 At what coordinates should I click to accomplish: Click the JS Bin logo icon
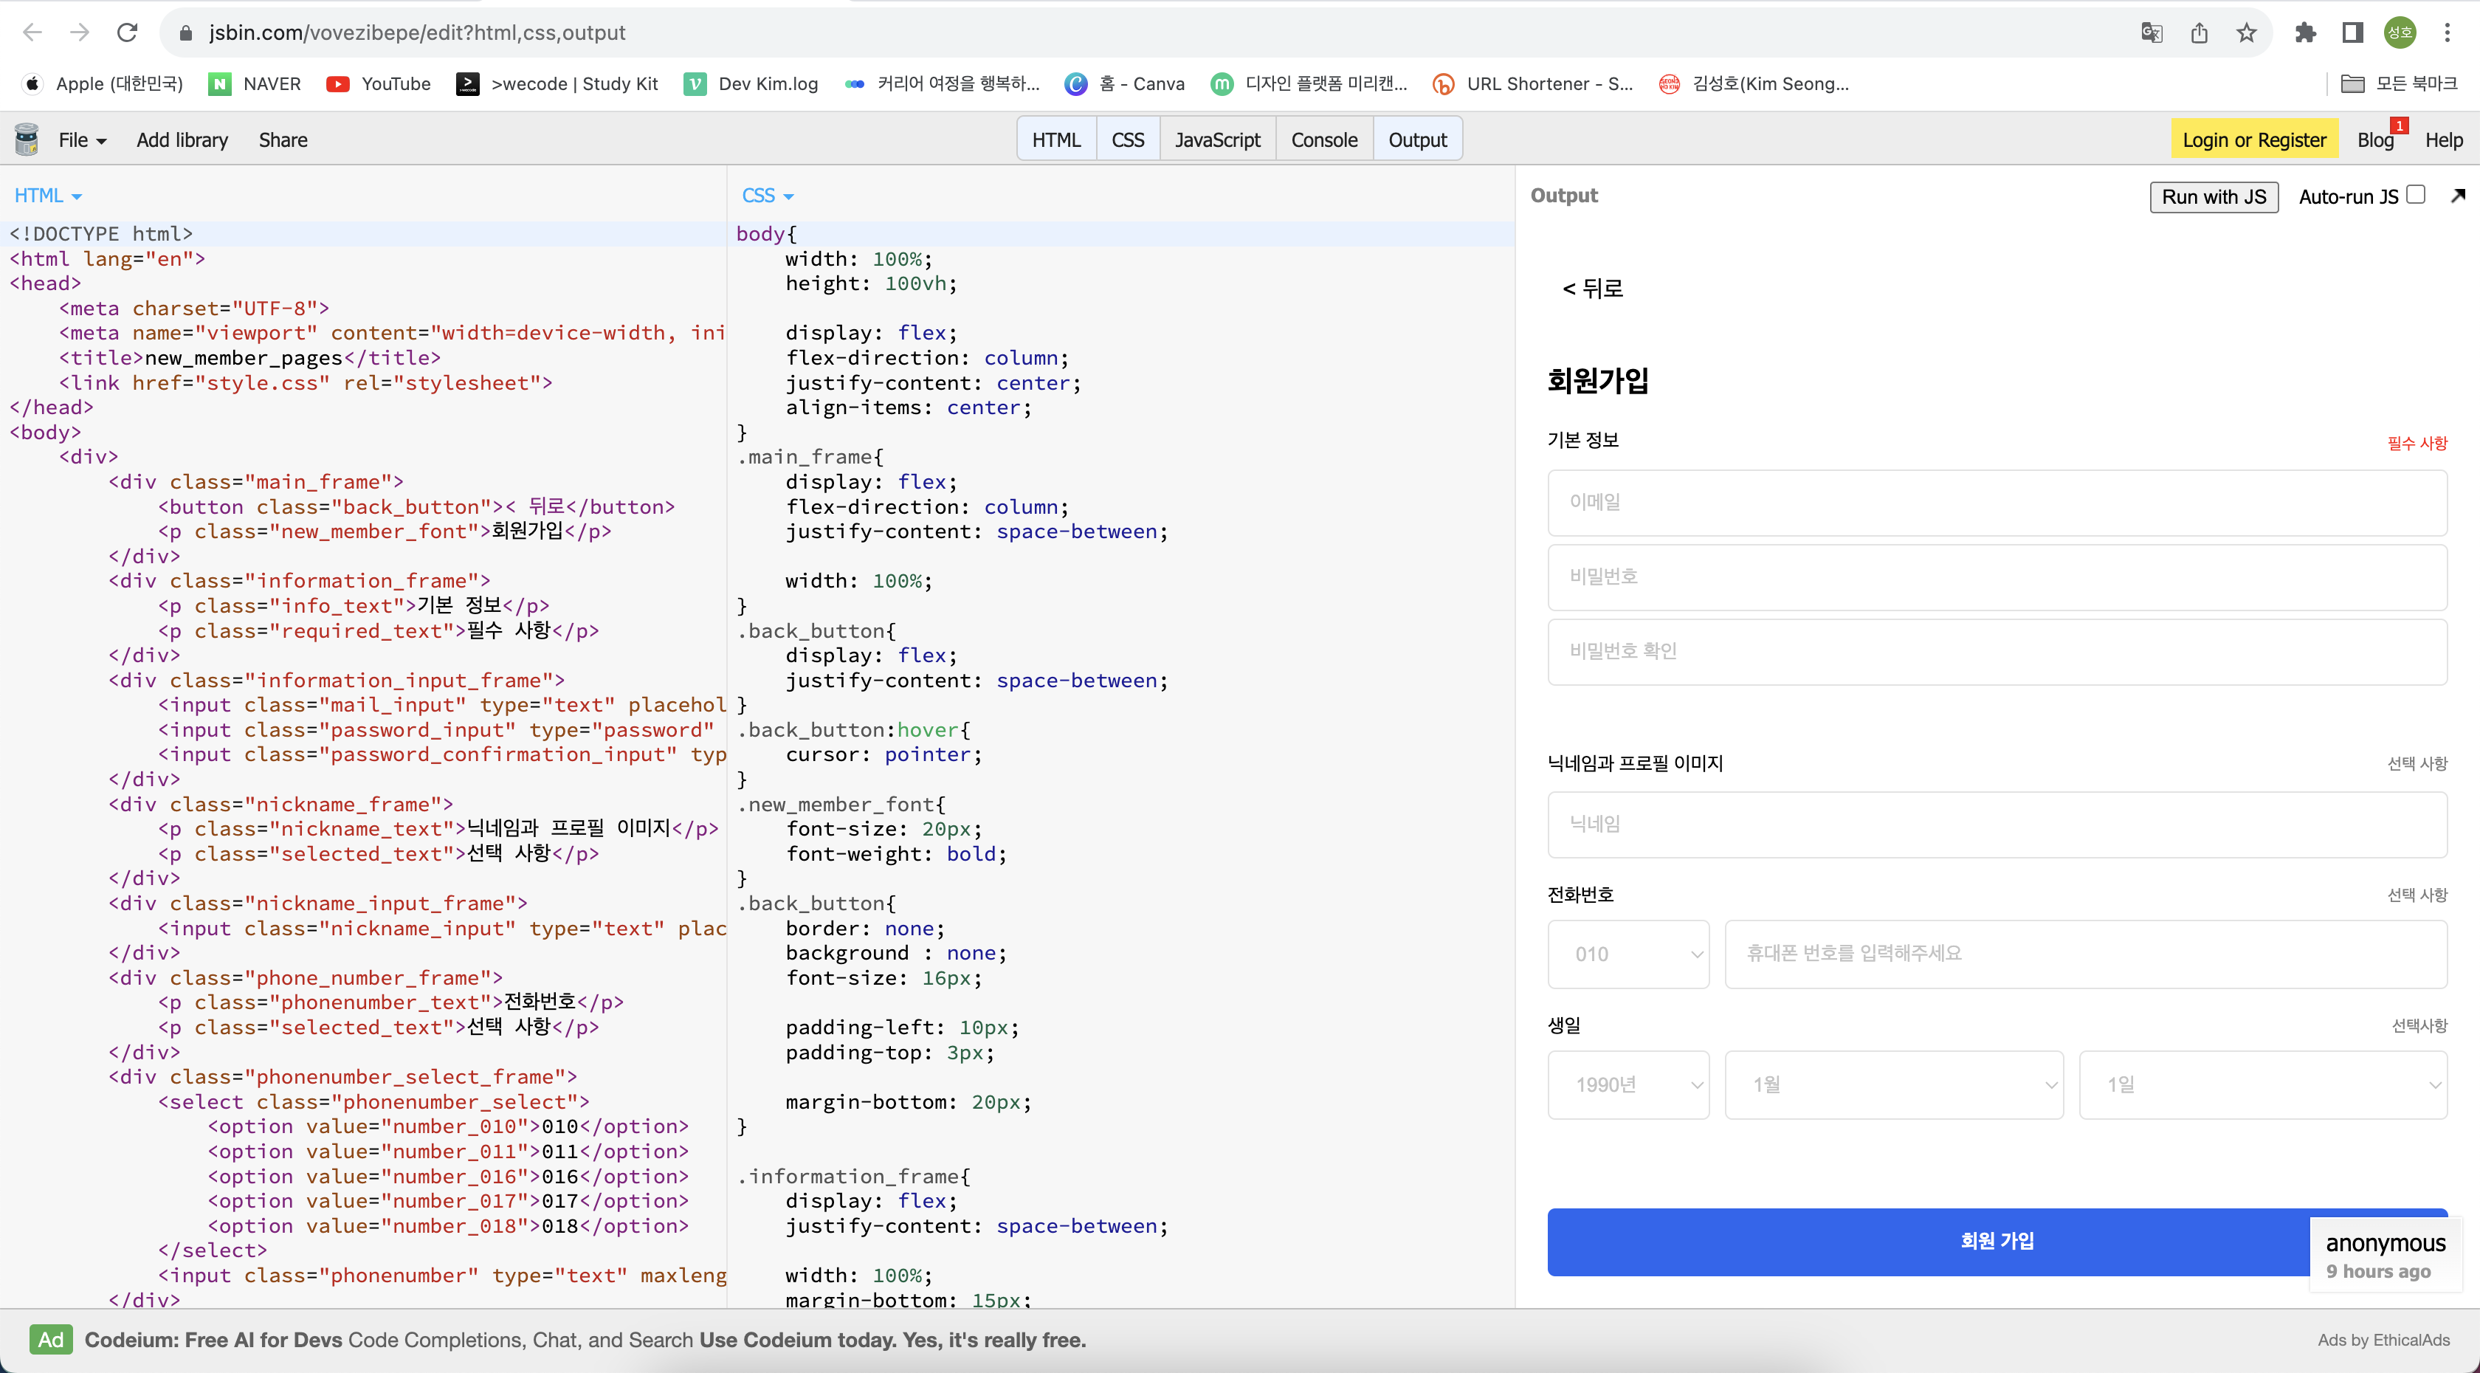[x=26, y=139]
